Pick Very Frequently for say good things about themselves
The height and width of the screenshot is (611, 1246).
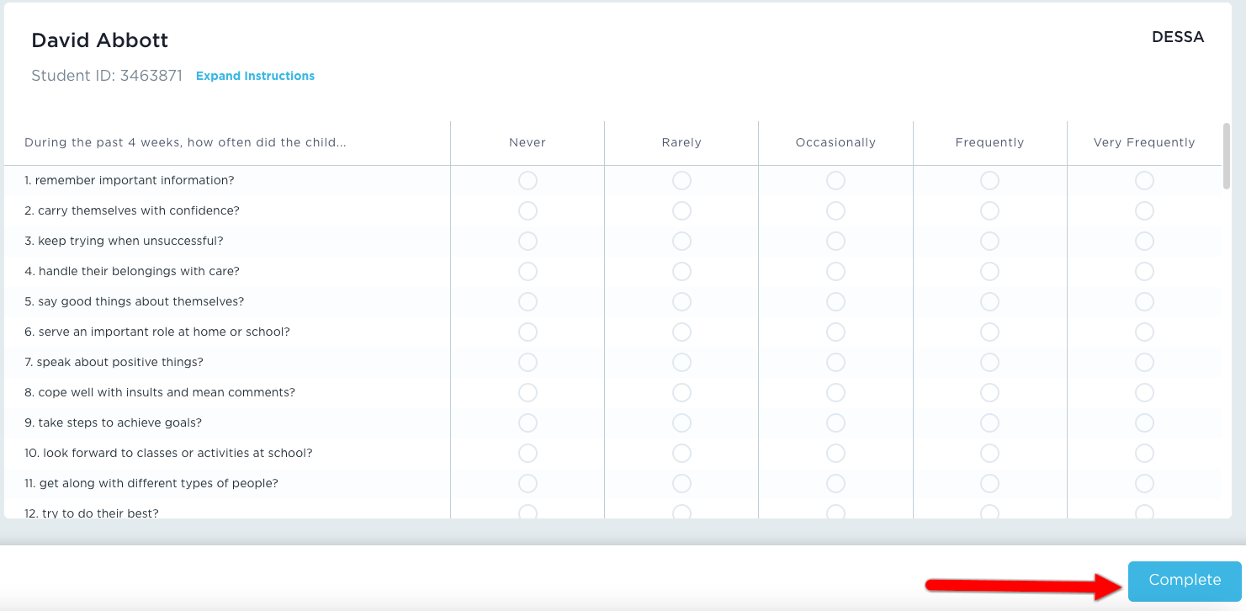click(x=1144, y=302)
